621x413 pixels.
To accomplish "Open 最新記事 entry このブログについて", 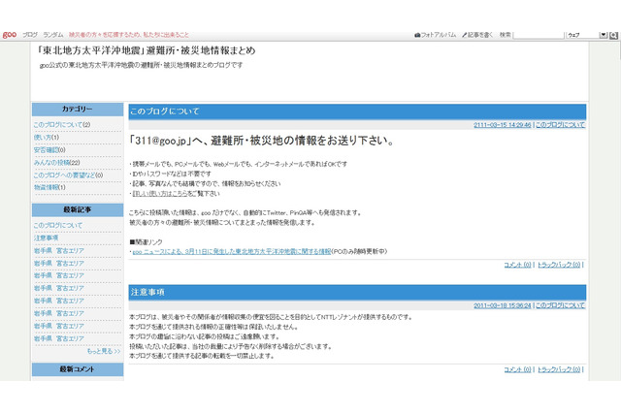I will [58, 225].
